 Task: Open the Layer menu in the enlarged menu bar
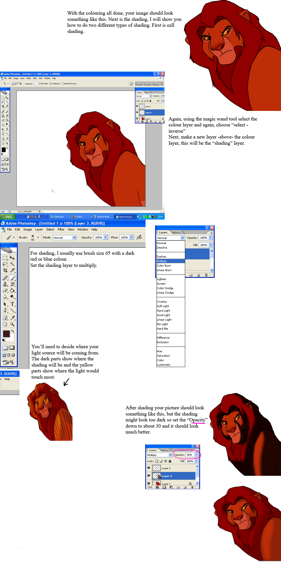39,229
